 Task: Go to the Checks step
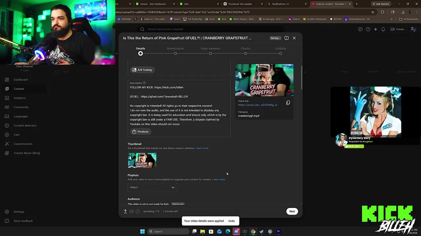click(x=245, y=51)
